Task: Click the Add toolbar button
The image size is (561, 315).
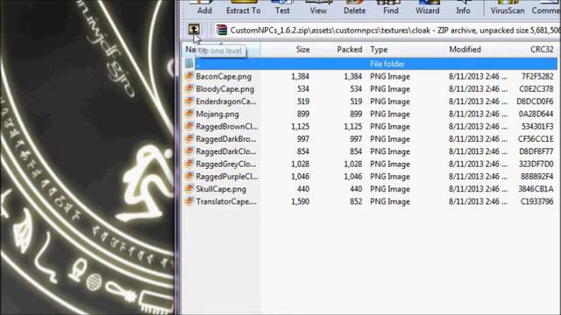Action: point(204,8)
